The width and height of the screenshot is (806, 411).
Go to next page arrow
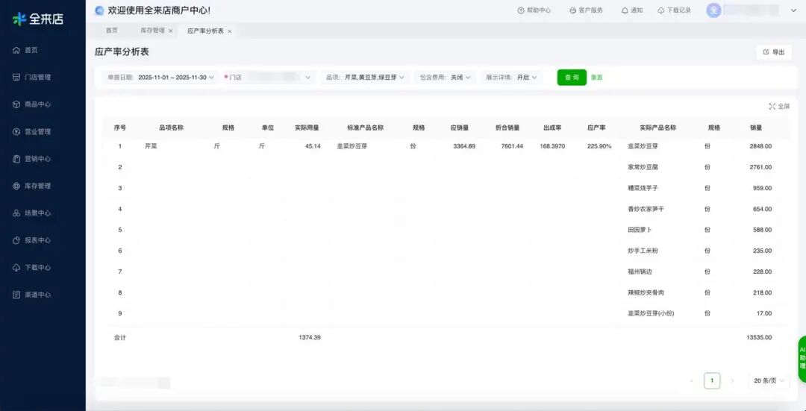pos(733,380)
